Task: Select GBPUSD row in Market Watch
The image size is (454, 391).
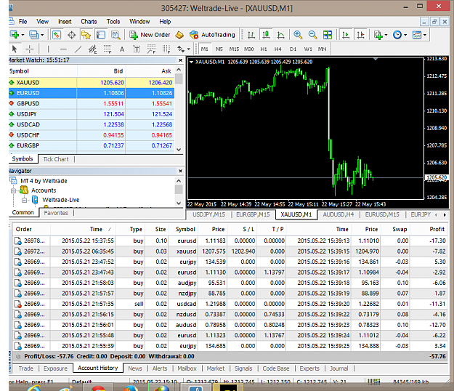Action: click(x=92, y=104)
